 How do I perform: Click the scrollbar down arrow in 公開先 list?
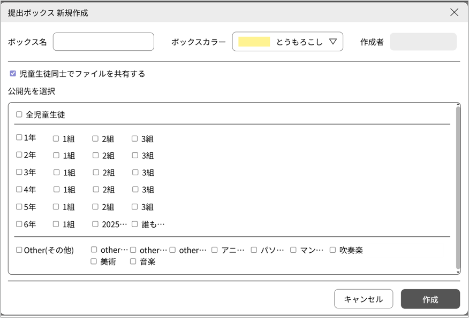(x=458, y=272)
